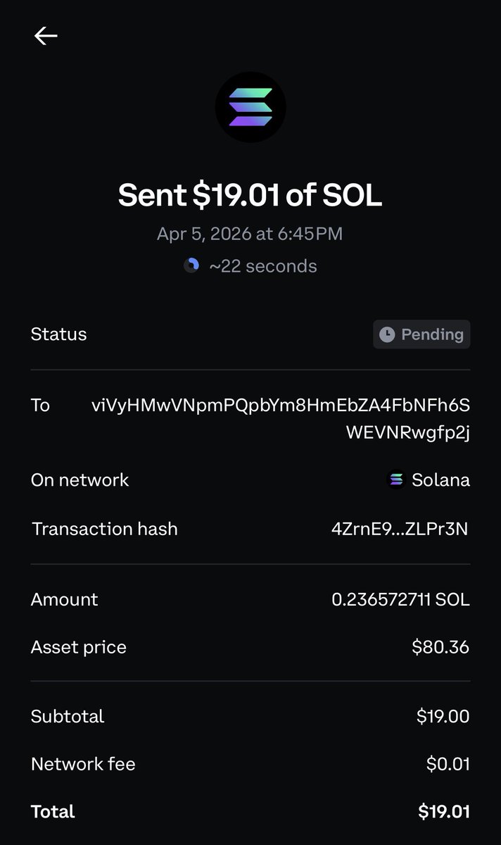Select the recipient address text
501x845 pixels.
tap(281, 419)
